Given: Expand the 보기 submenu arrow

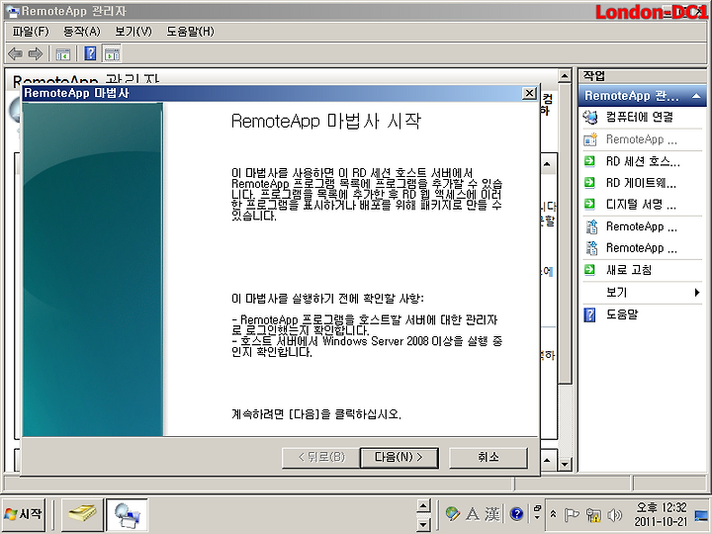Looking at the screenshot, I should point(697,293).
